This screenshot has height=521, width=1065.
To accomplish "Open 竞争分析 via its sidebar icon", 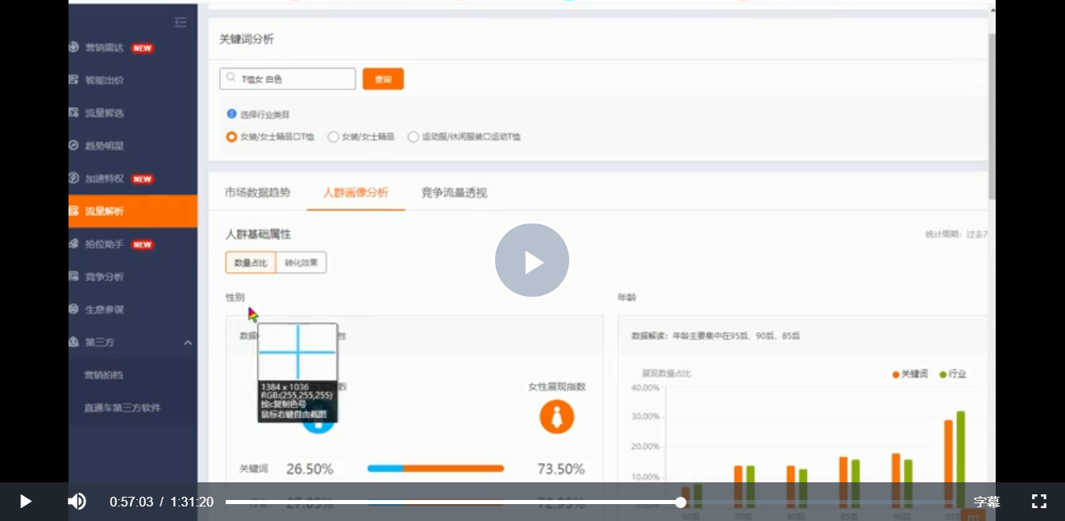I will 73,277.
